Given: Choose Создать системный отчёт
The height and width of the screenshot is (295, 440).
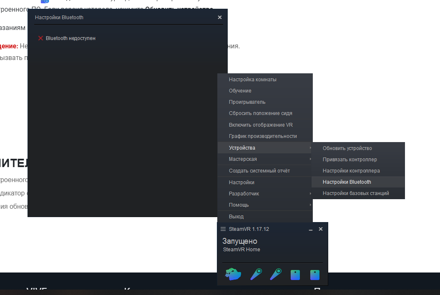Looking at the screenshot, I should pyautogui.click(x=265, y=171).
